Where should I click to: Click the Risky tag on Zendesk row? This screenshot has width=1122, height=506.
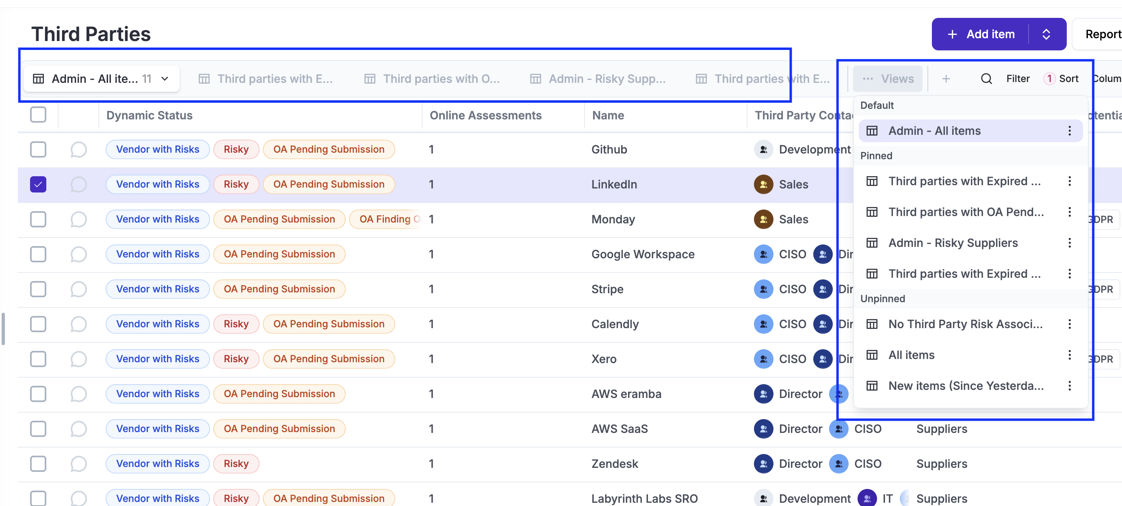coord(236,463)
